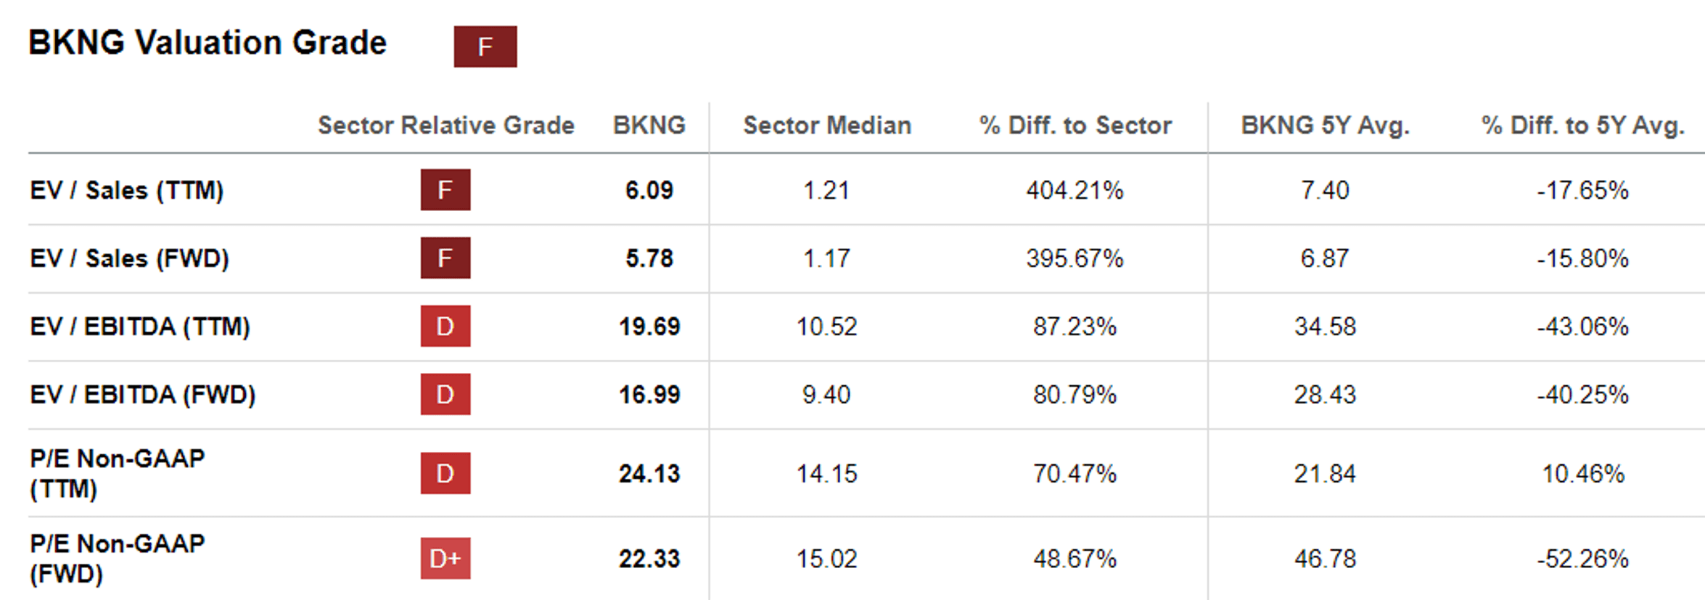
Task: Open the EV / EBITDA (FWD) metric
Action: pyautogui.click(x=143, y=395)
